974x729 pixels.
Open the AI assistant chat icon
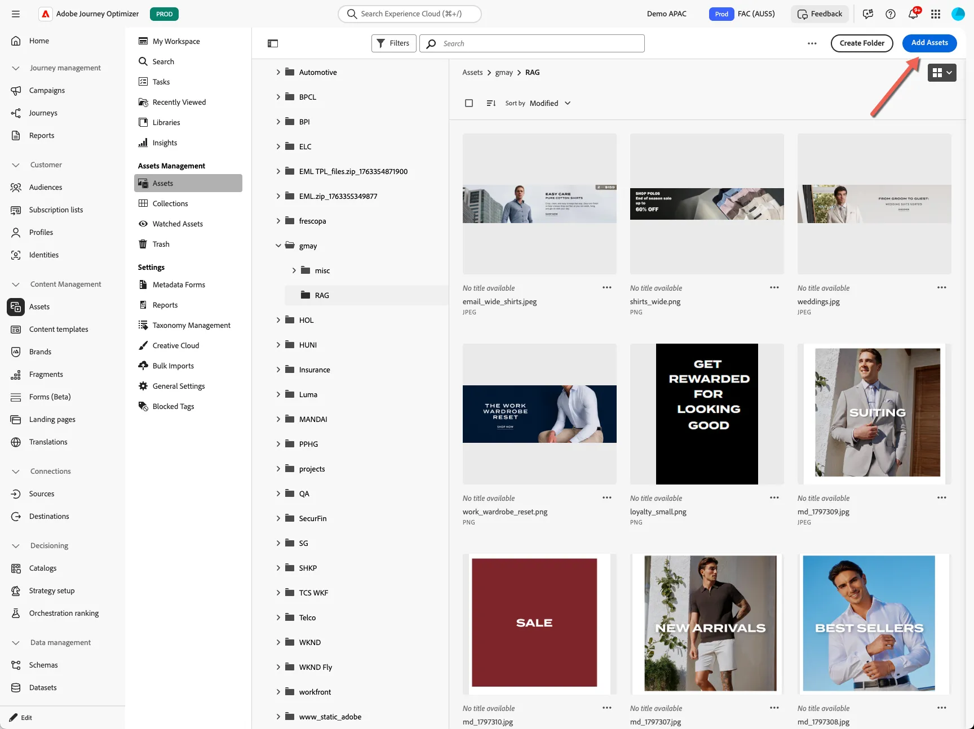(x=868, y=14)
